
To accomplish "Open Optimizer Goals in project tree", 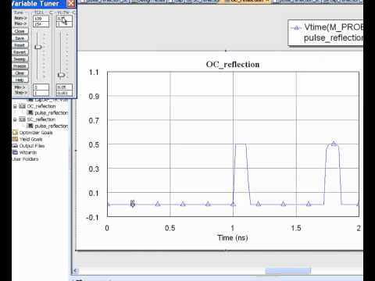I will pyautogui.click(x=36, y=133).
